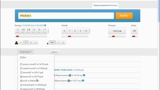Open the external link icon beside ics
The image size is (160, 90).
tap(26, 81)
